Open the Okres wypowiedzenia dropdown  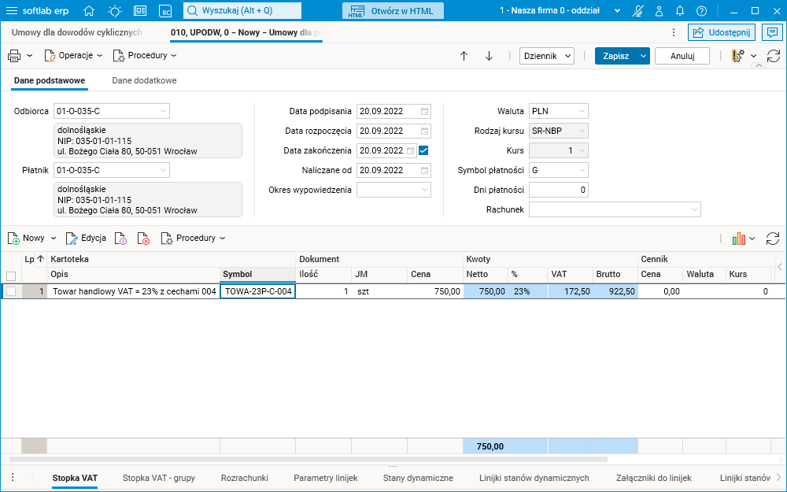425,190
